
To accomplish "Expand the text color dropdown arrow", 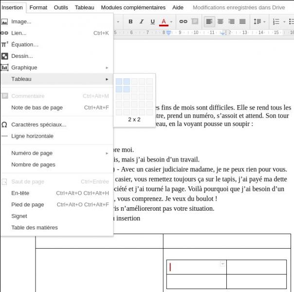I will (171, 22).
